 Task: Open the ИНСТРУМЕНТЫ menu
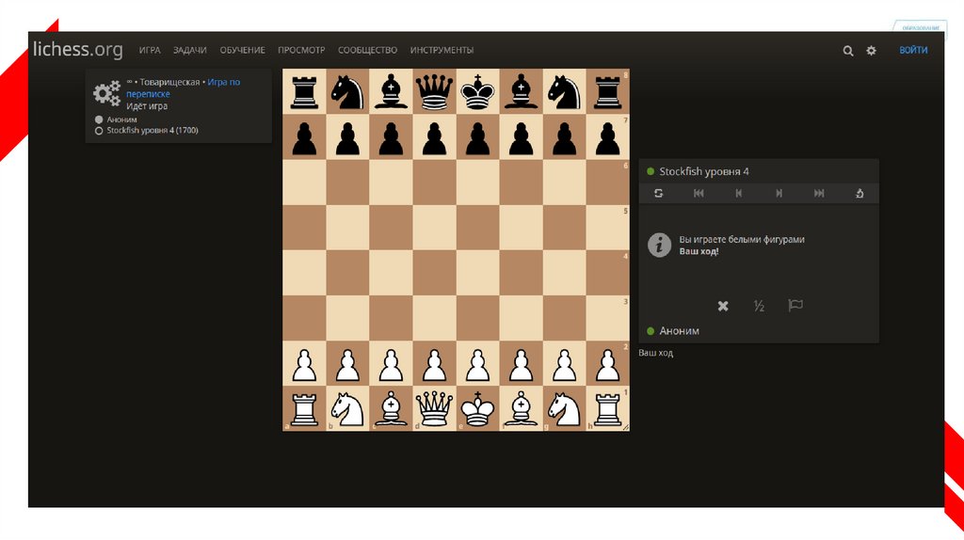click(442, 51)
